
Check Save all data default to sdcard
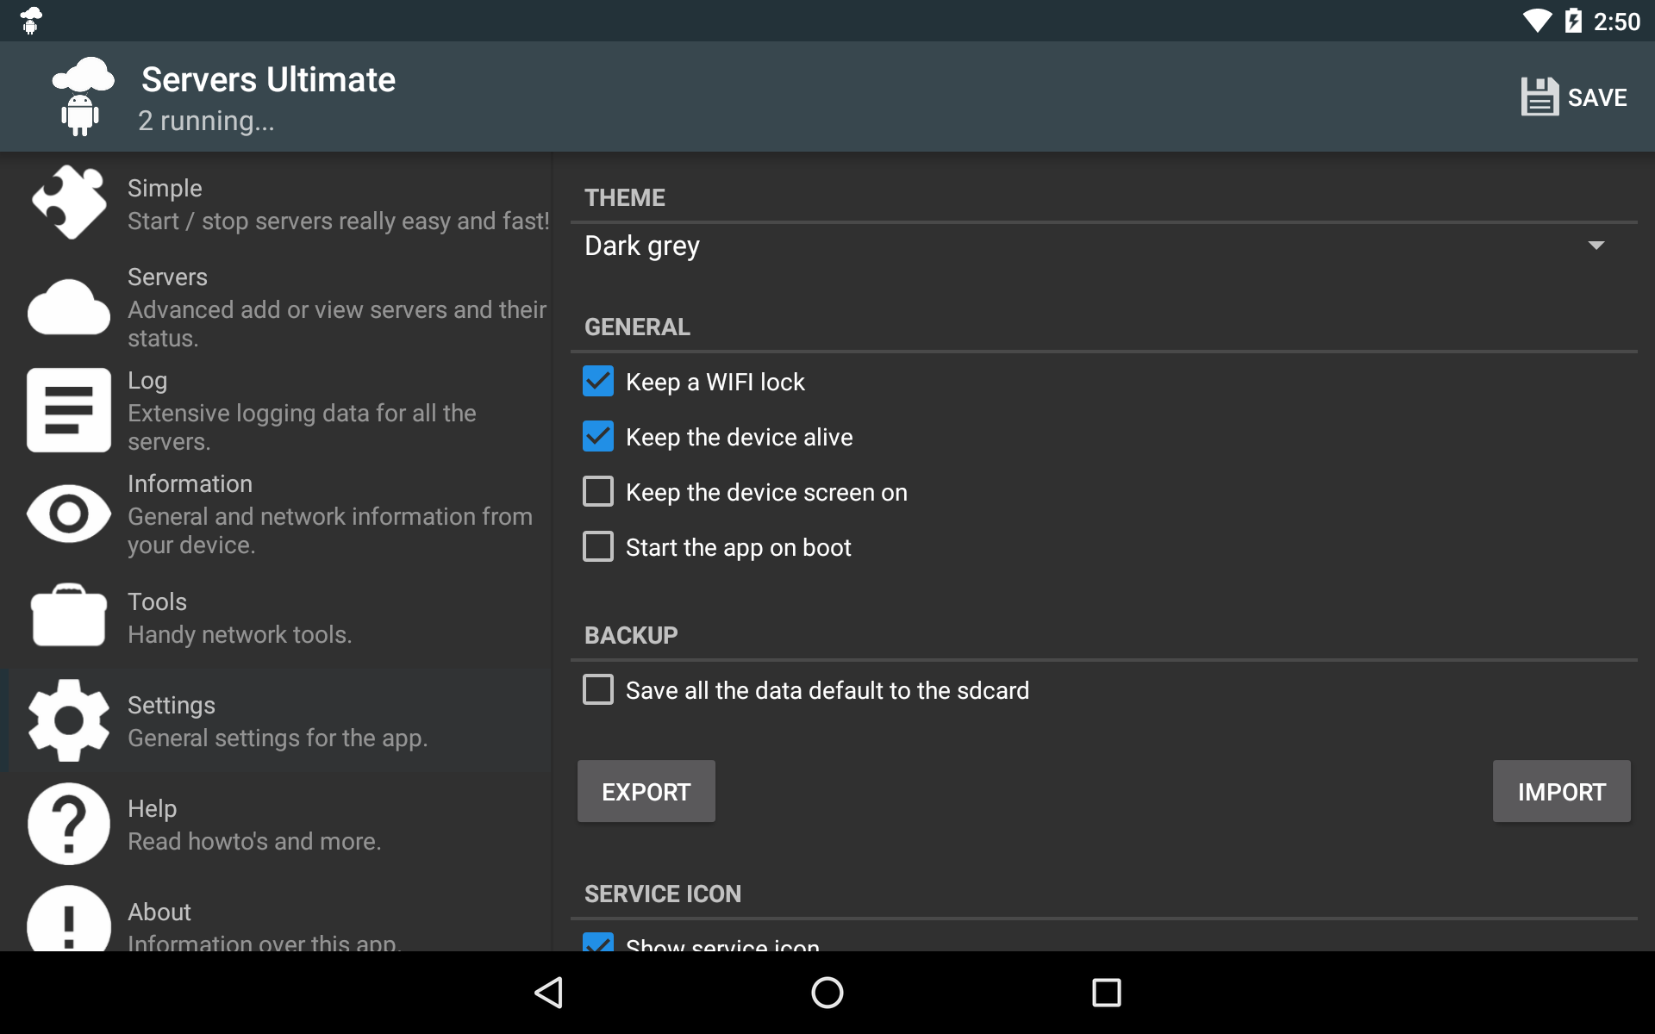pyautogui.click(x=598, y=689)
